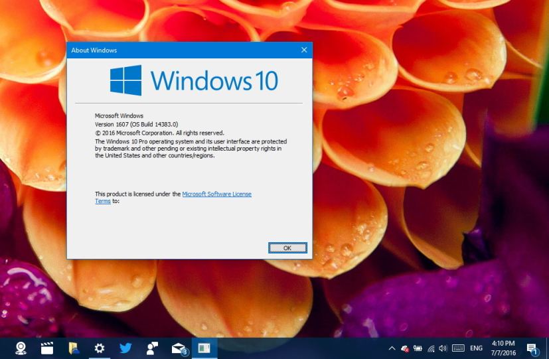Open Action Center notifications icon
This screenshot has height=359, width=549.
click(532, 348)
